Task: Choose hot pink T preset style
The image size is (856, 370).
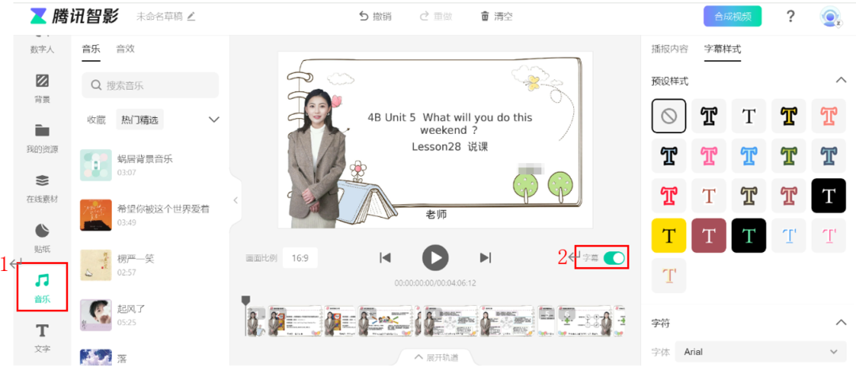Action: point(709,156)
